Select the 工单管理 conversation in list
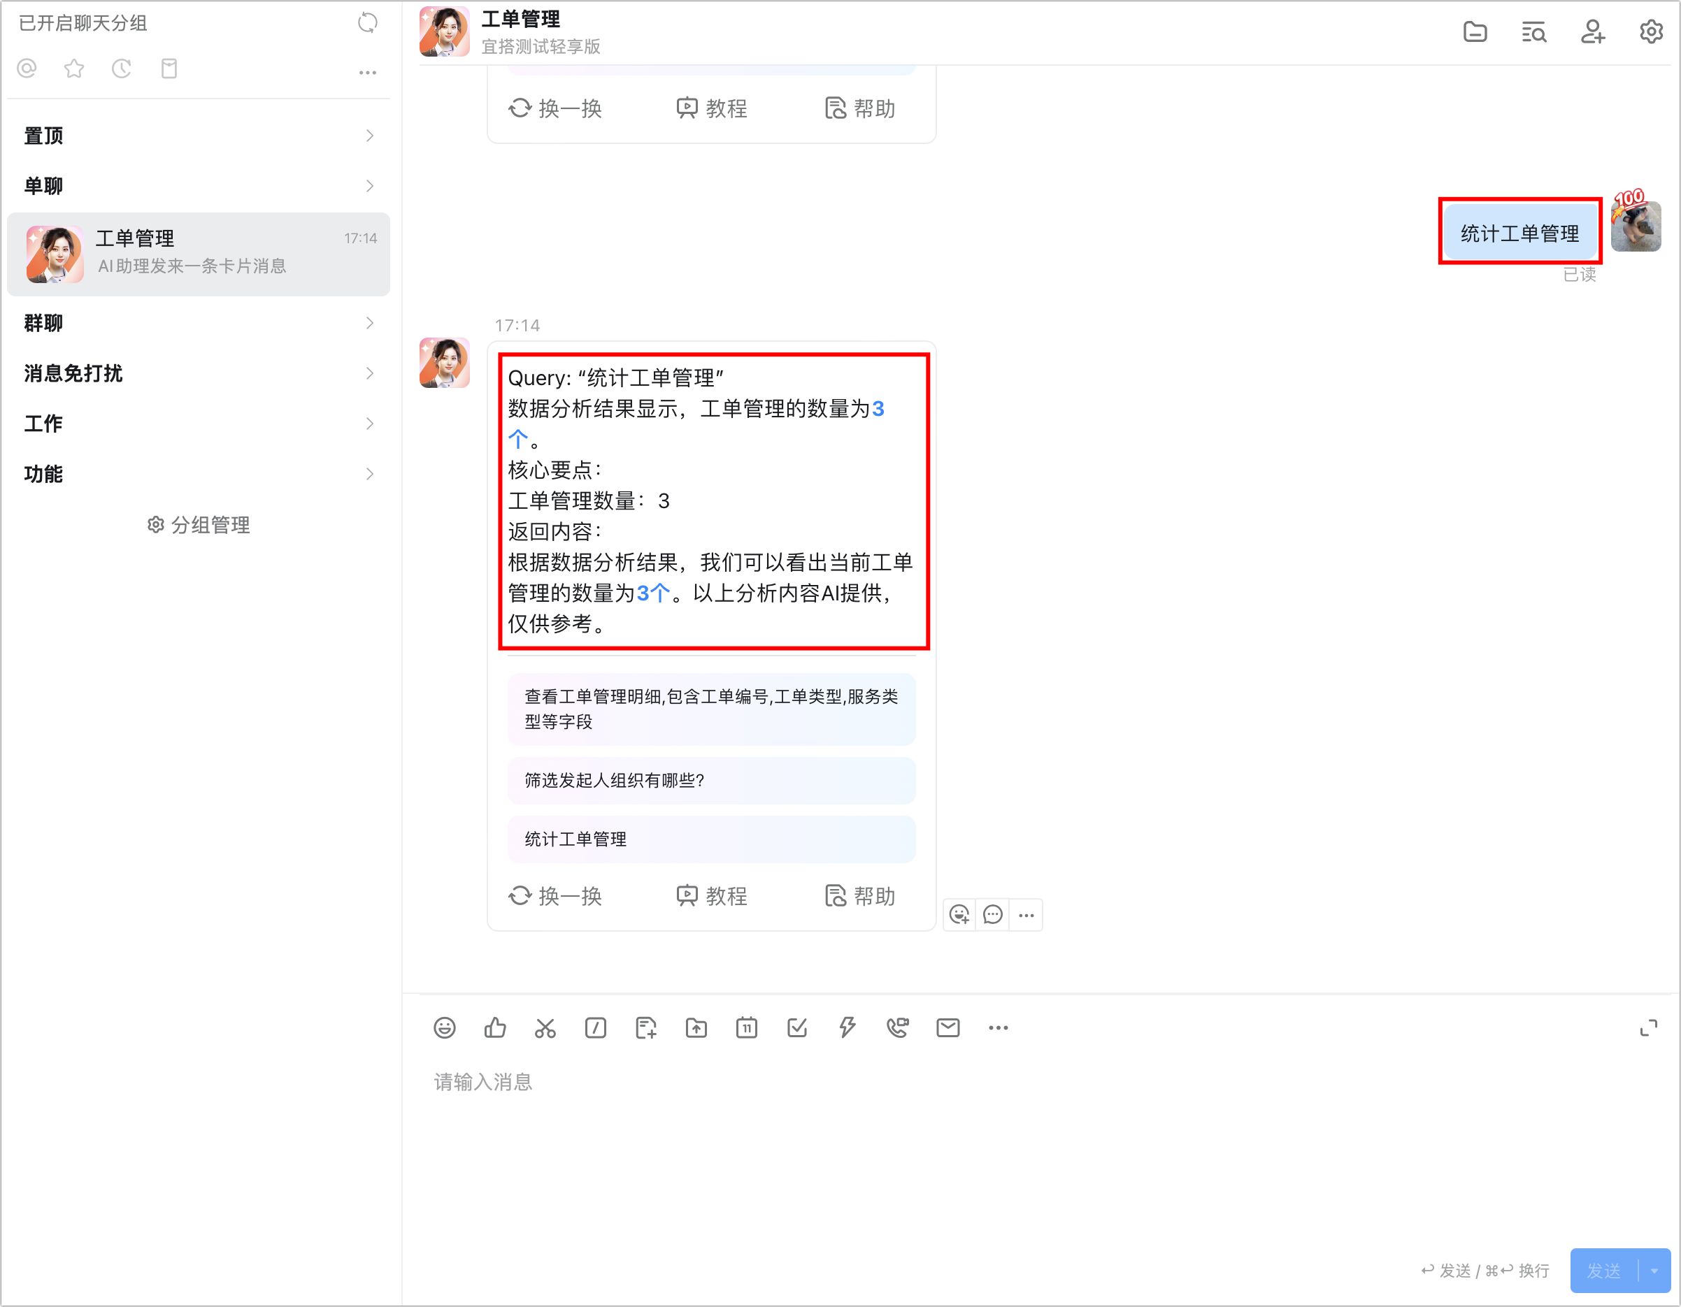1681x1307 pixels. click(198, 253)
